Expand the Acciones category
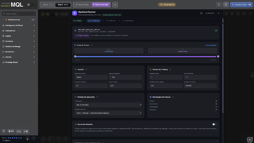254x143 pixels. coord(19,41)
